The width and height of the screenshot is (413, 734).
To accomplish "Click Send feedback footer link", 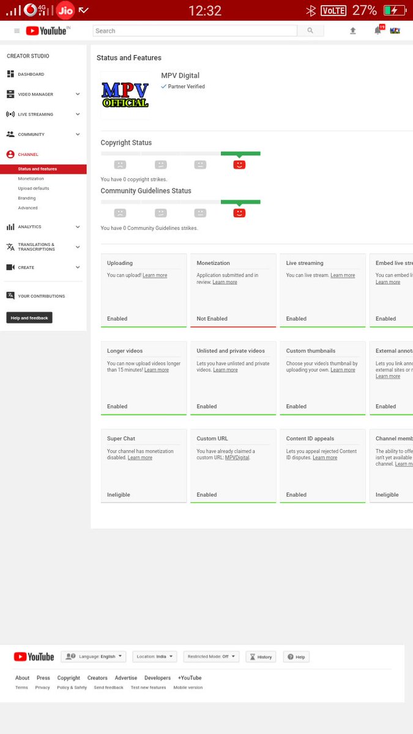I will [x=108, y=688].
